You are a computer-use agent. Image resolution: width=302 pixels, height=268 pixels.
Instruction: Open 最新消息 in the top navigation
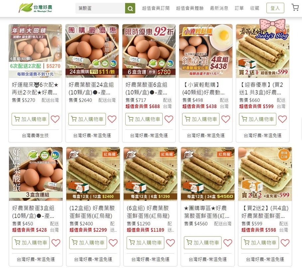coord(219,8)
